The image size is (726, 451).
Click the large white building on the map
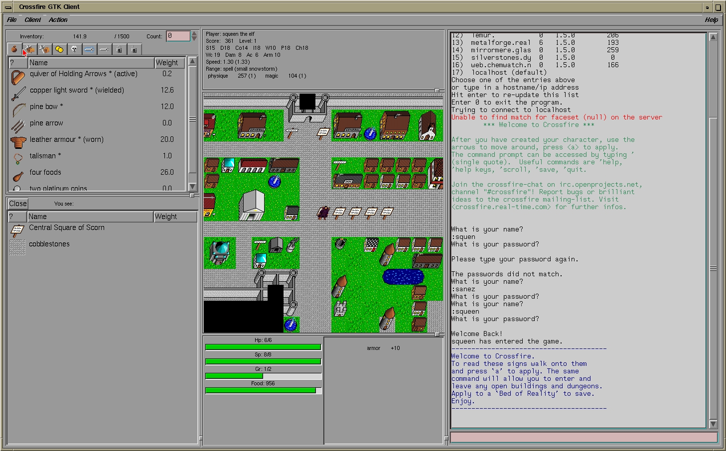pyautogui.click(x=252, y=205)
